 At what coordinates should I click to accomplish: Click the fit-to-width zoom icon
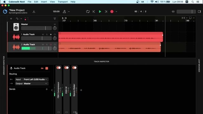(183, 18)
